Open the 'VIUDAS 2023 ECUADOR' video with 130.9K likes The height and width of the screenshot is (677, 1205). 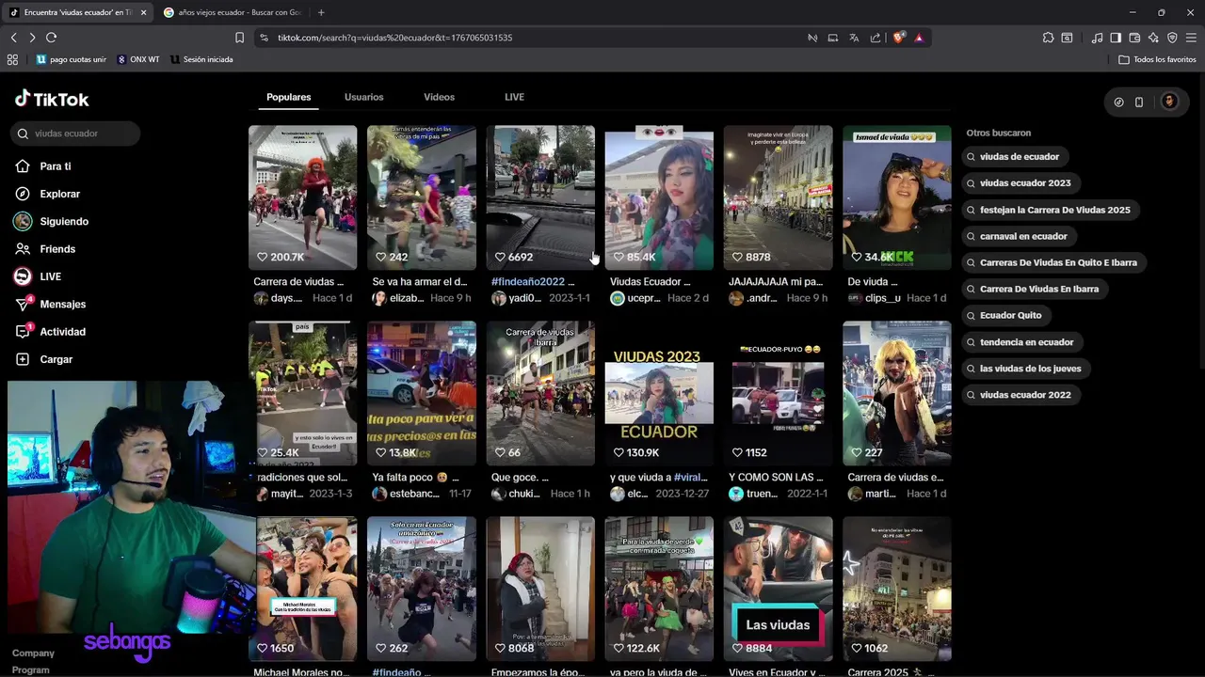point(659,393)
